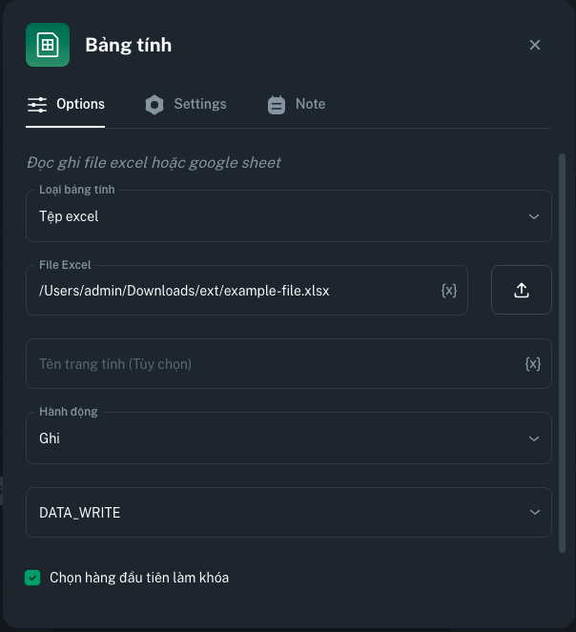Viewport: 576px width, 632px height.
Task: Click the description Đọc ghi file excel text
Action: click(154, 163)
